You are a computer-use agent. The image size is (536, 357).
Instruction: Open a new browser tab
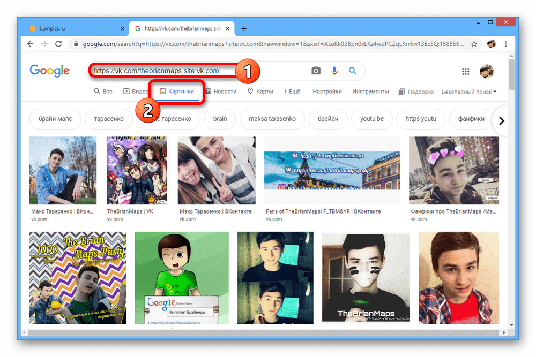click(x=244, y=28)
